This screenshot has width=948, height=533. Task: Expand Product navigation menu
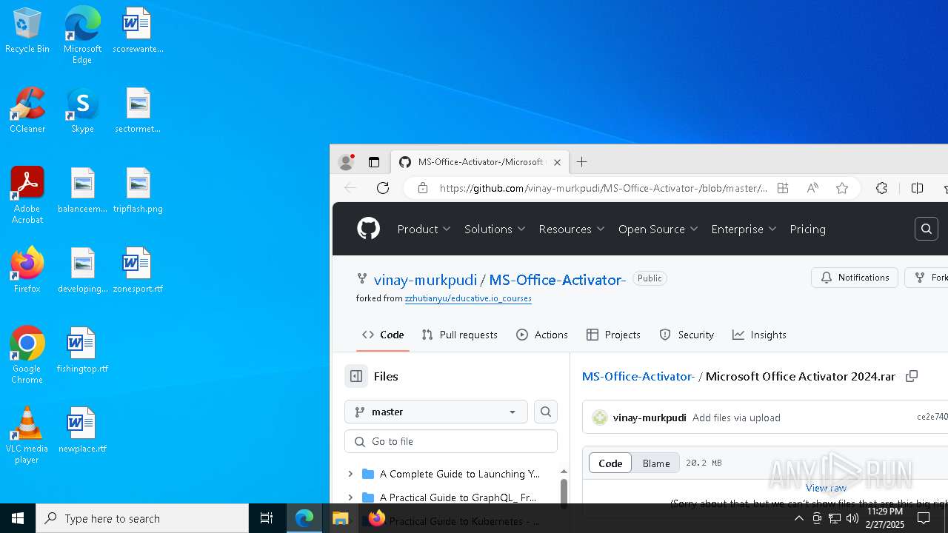(x=424, y=229)
